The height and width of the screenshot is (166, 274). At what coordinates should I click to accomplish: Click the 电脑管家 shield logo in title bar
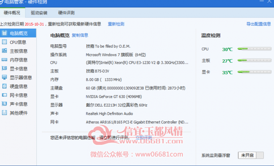coord(2,2)
